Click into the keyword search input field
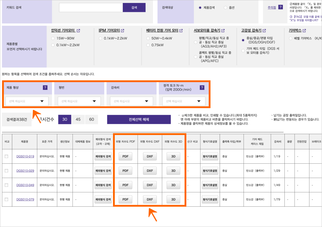 91,7
